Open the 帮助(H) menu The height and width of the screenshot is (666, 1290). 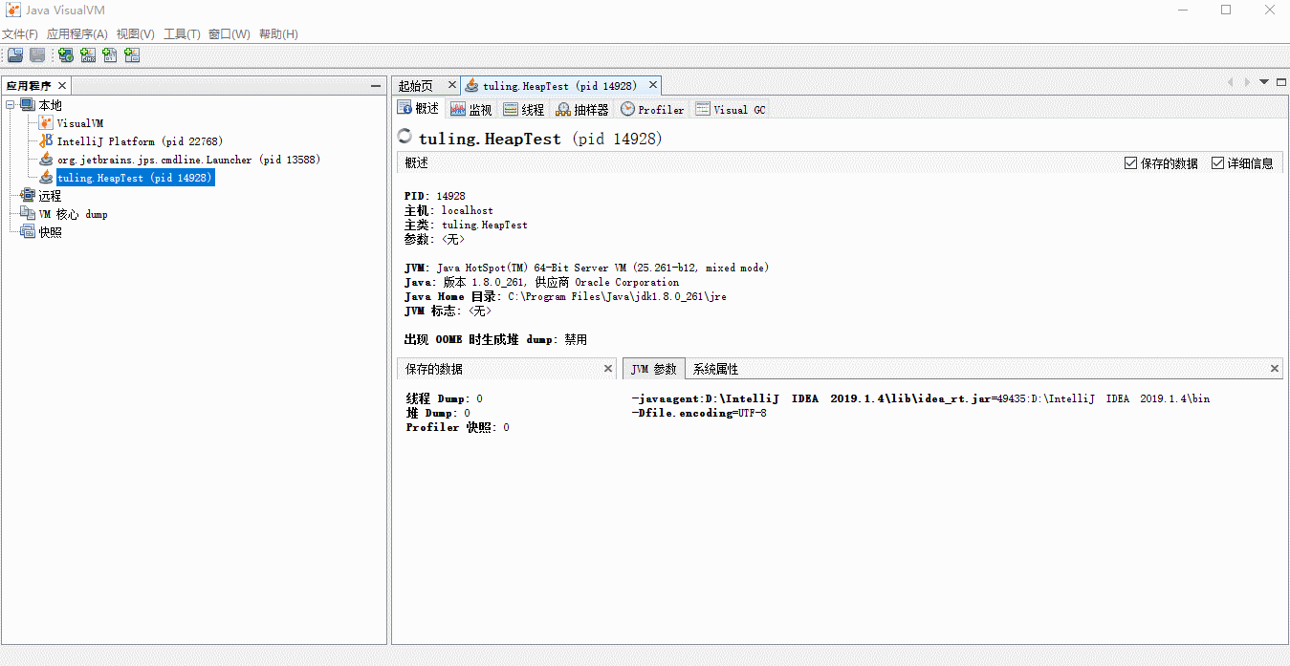coord(279,34)
